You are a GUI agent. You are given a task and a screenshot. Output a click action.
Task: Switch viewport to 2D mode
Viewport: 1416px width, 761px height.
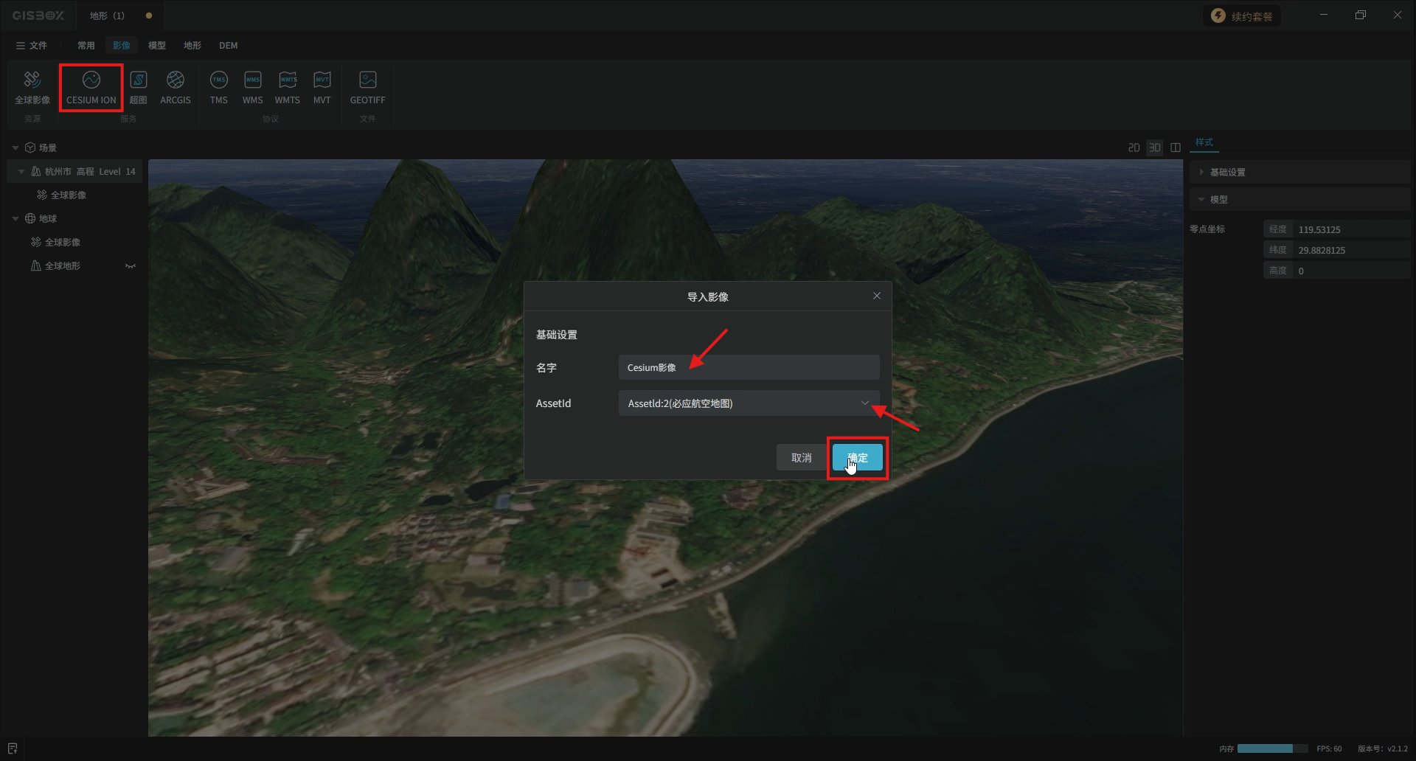[1134, 147]
